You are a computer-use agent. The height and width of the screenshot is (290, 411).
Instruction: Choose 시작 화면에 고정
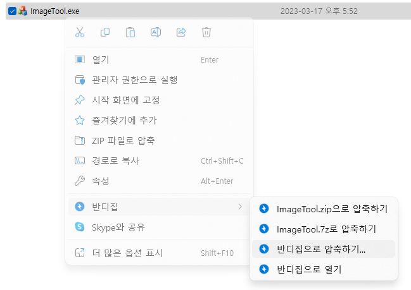(x=160, y=100)
